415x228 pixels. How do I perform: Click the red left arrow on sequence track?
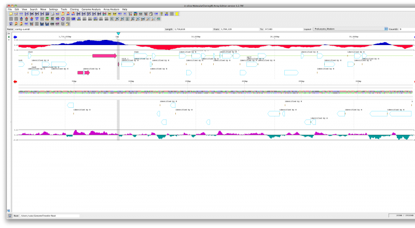point(15,82)
